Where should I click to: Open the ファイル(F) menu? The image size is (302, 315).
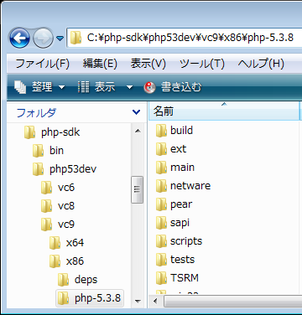(43, 64)
